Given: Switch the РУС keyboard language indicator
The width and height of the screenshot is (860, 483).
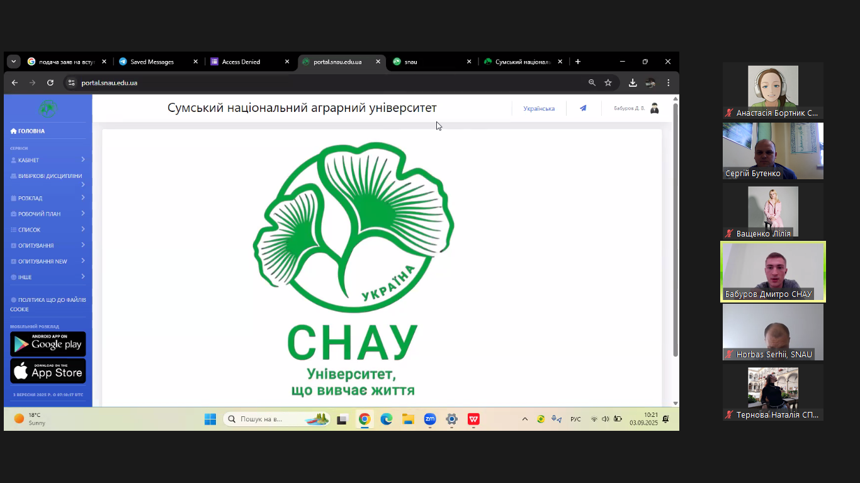Looking at the screenshot, I should tap(575, 419).
